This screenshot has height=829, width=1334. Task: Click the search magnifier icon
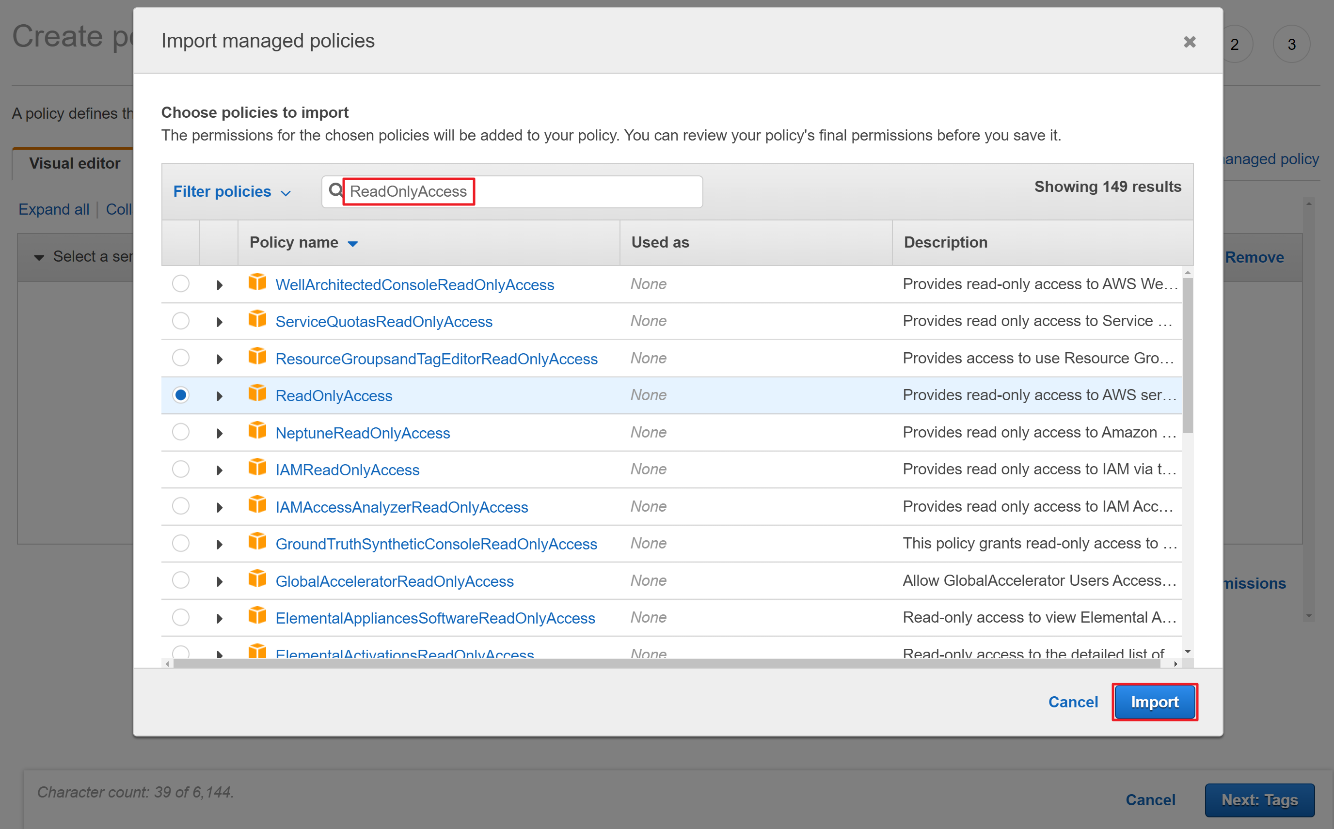tap(335, 191)
